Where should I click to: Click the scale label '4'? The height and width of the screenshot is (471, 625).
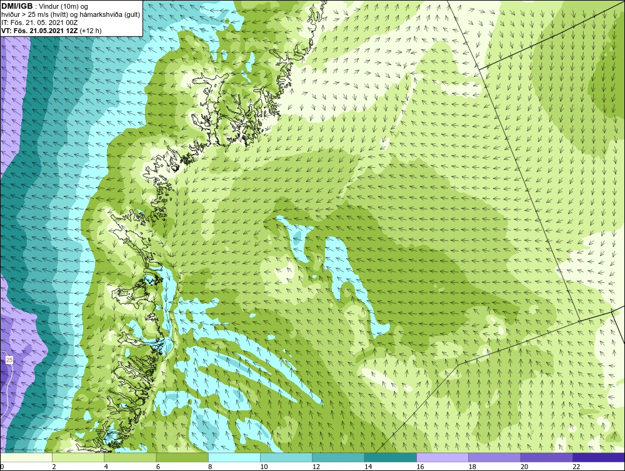pyautogui.click(x=106, y=467)
